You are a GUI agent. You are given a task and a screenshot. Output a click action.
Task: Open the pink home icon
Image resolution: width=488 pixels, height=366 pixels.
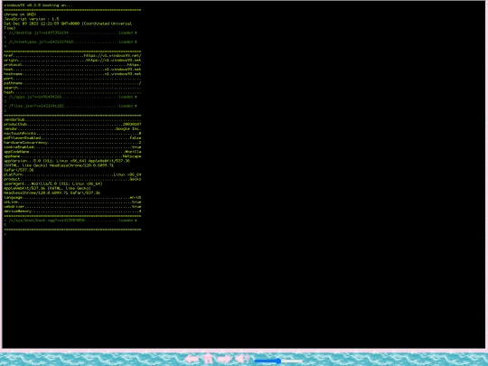[x=208, y=359]
